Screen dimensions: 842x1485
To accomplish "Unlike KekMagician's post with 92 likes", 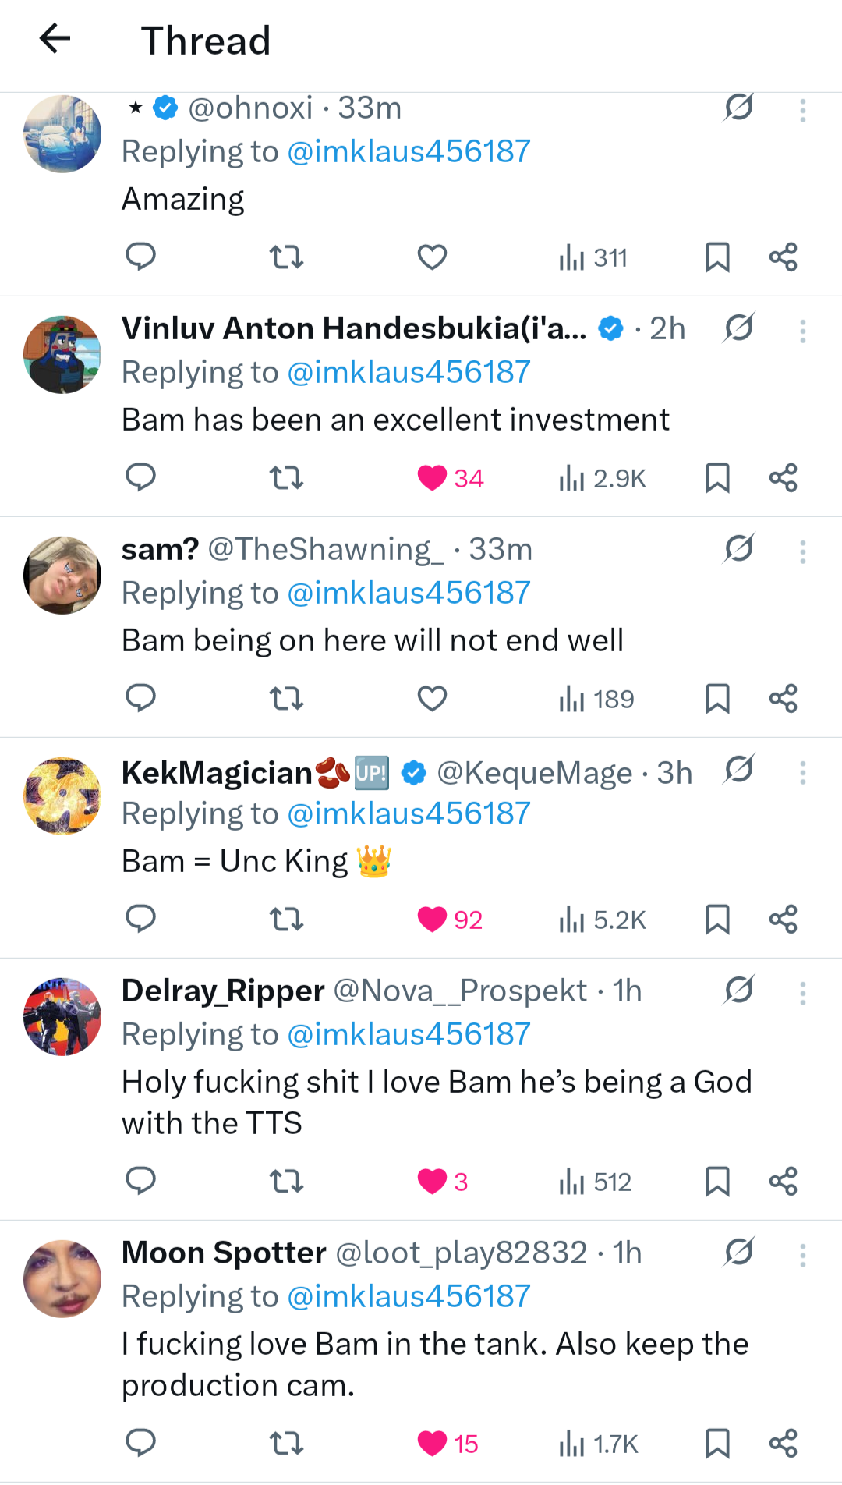I will pyautogui.click(x=433, y=920).
